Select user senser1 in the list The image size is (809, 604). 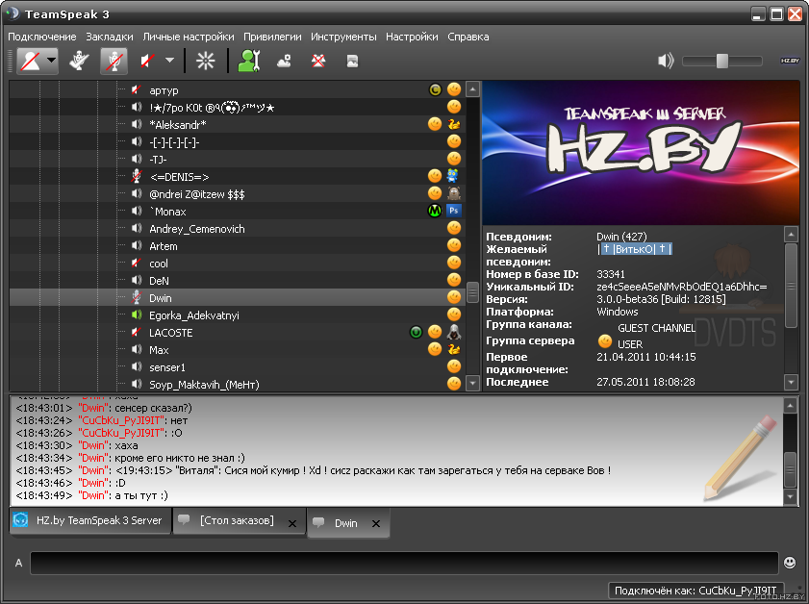click(167, 367)
